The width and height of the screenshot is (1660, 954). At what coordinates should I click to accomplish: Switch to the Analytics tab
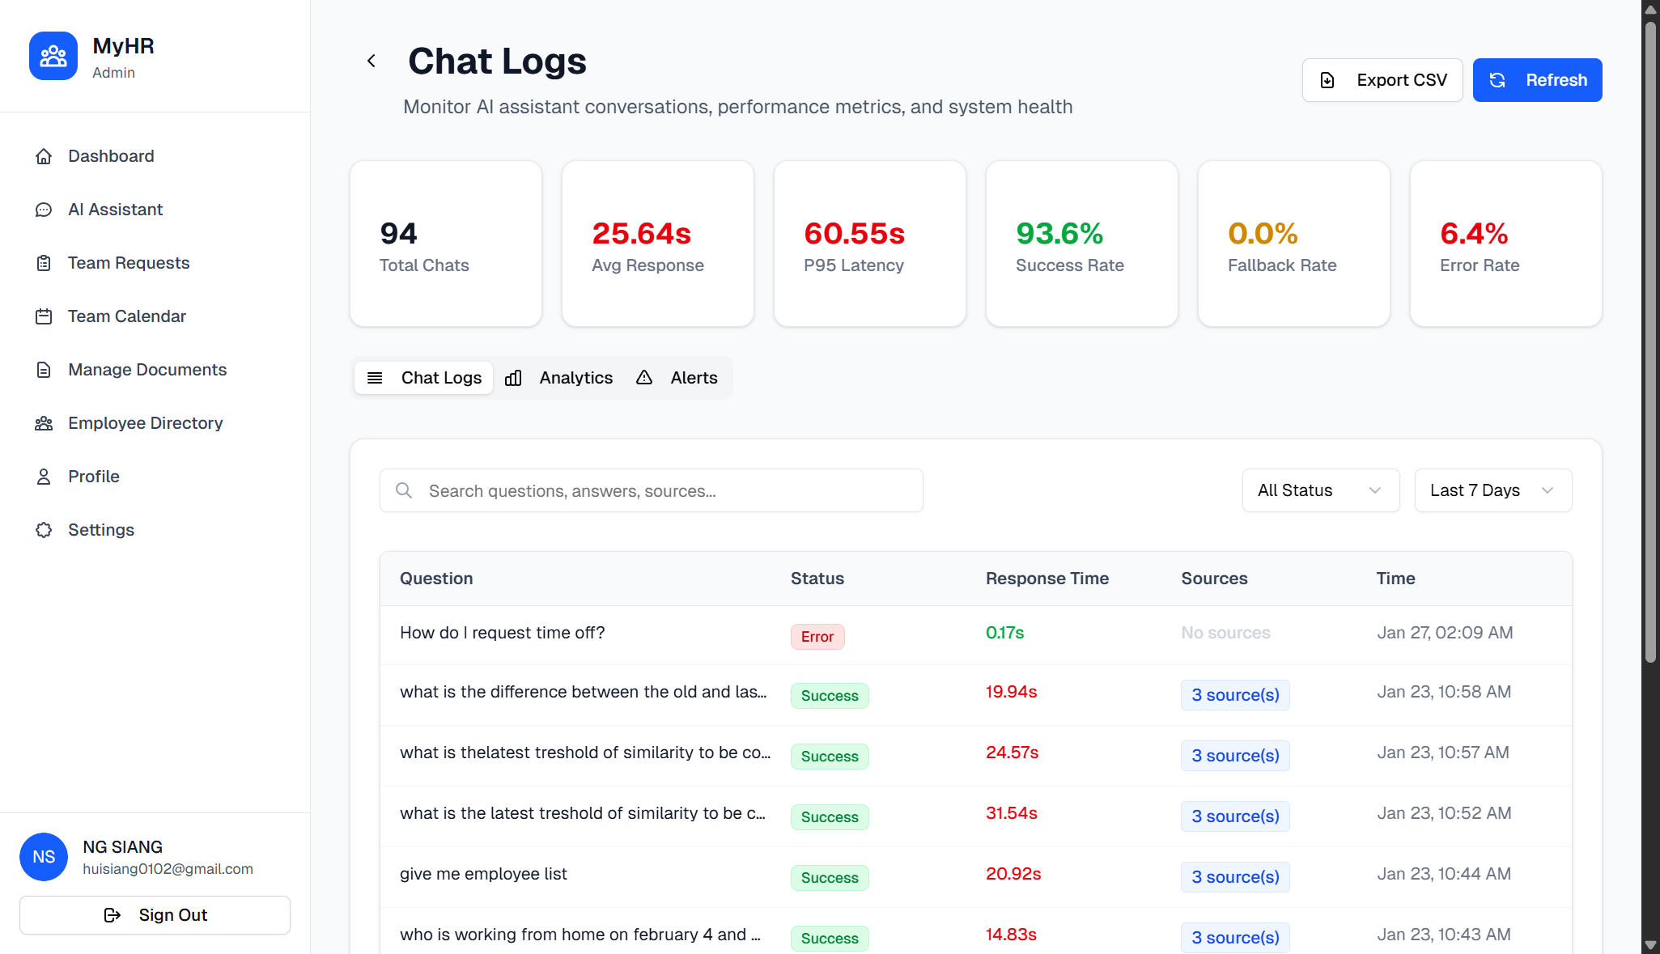(559, 378)
